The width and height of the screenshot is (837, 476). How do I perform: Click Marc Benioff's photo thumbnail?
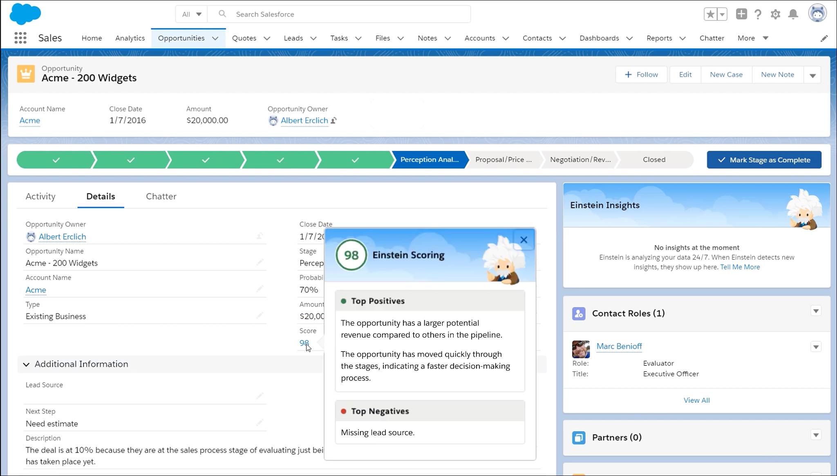[x=581, y=349]
